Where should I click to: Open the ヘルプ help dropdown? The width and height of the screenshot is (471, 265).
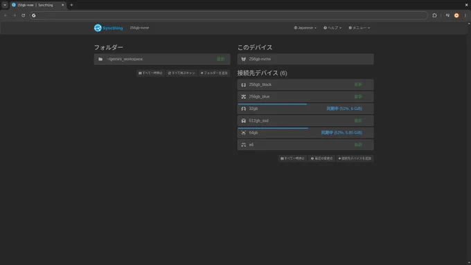[x=332, y=28]
